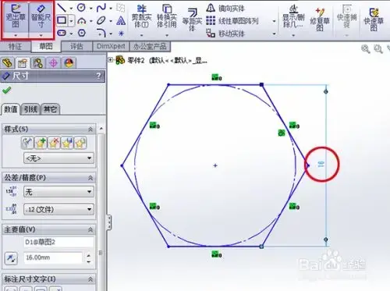Click 线性草图阵列 Linear Sketch Pattern

click(232, 21)
